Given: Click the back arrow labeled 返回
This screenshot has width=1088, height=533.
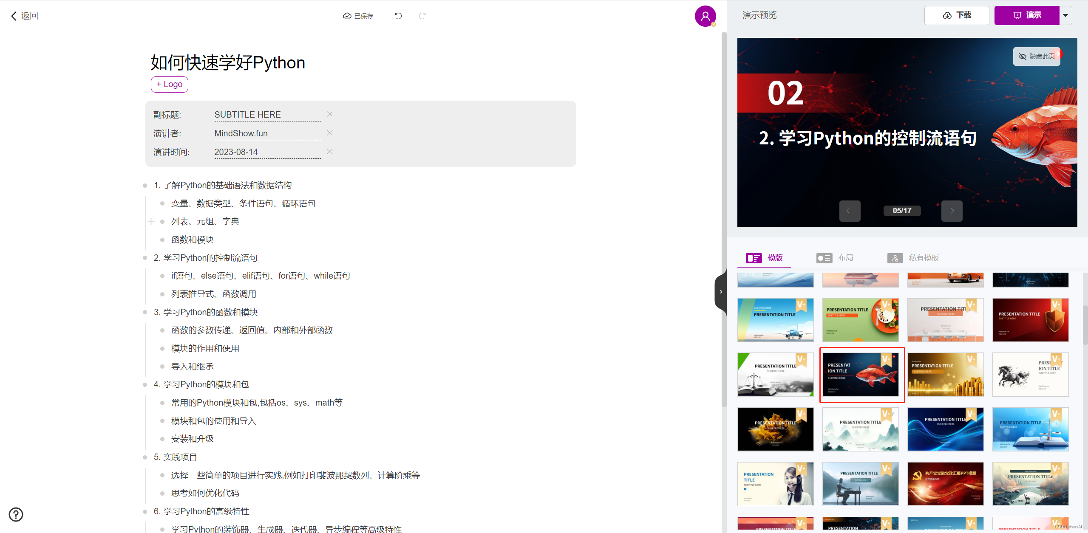Looking at the screenshot, I should 24,16.
